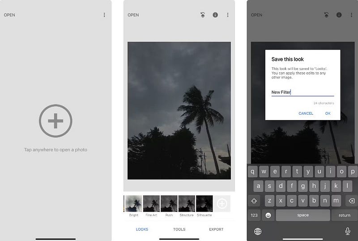Tap the large plus circle to open a photo
Screen dimensions: 358x241
tap(55, 121)
